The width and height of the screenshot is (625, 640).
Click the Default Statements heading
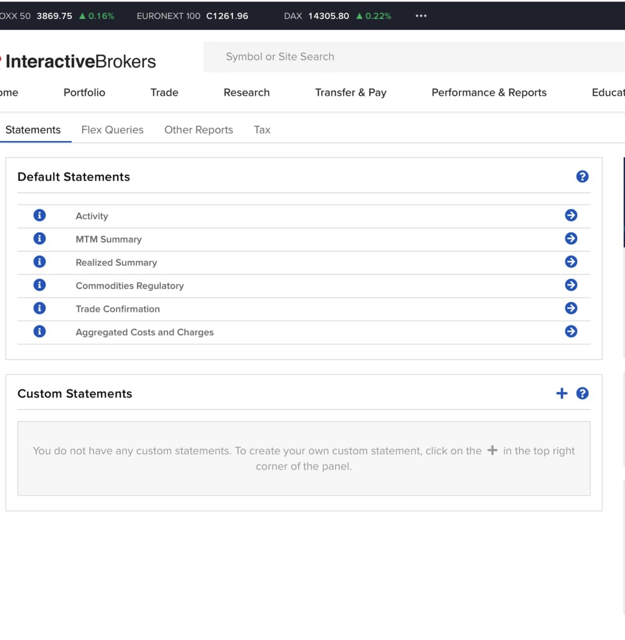(74, 177)
